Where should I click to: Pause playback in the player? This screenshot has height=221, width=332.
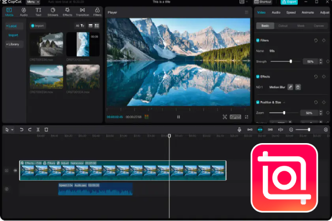tap(179, 117)
